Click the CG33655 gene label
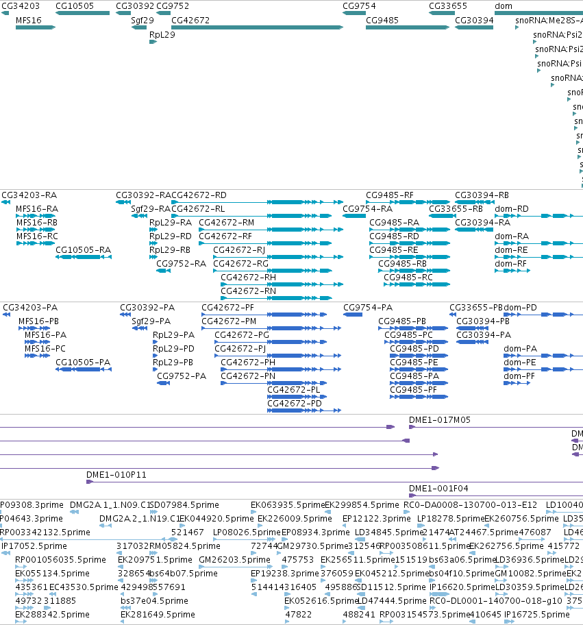583x625 pixels. click(448, 6)
